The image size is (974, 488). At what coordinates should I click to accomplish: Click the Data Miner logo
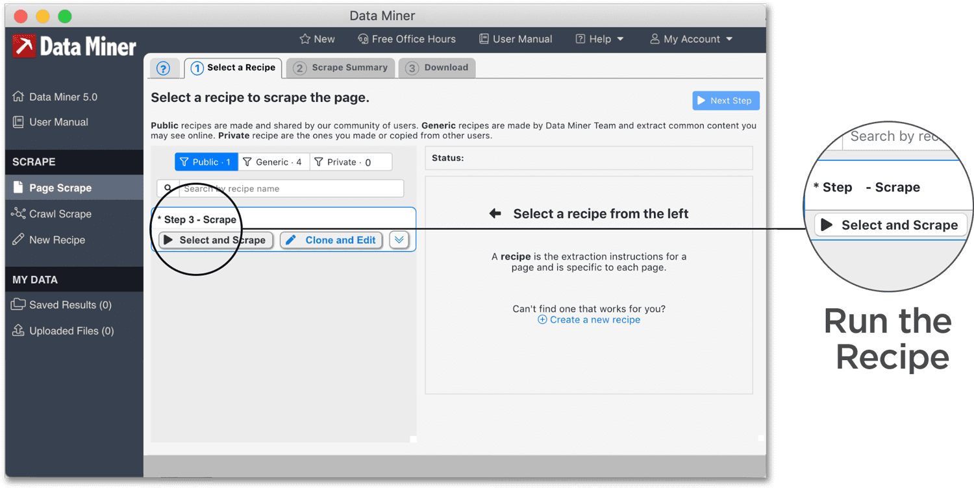(x=73, y=46)
